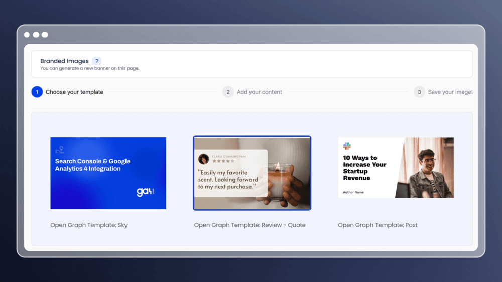Click the leftmost window control dot
The width and height of the screenshot is (502, 282).
27,35
